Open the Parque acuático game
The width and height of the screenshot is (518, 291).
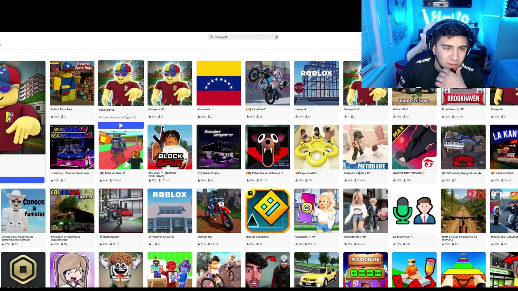(316, 147)
